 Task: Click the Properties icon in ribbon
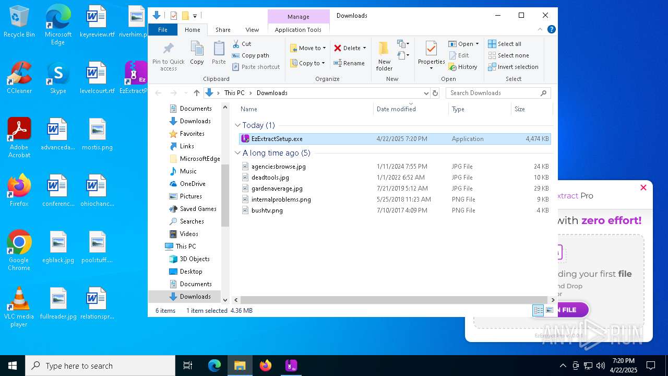pyautogui.click(x=431, y=55)
